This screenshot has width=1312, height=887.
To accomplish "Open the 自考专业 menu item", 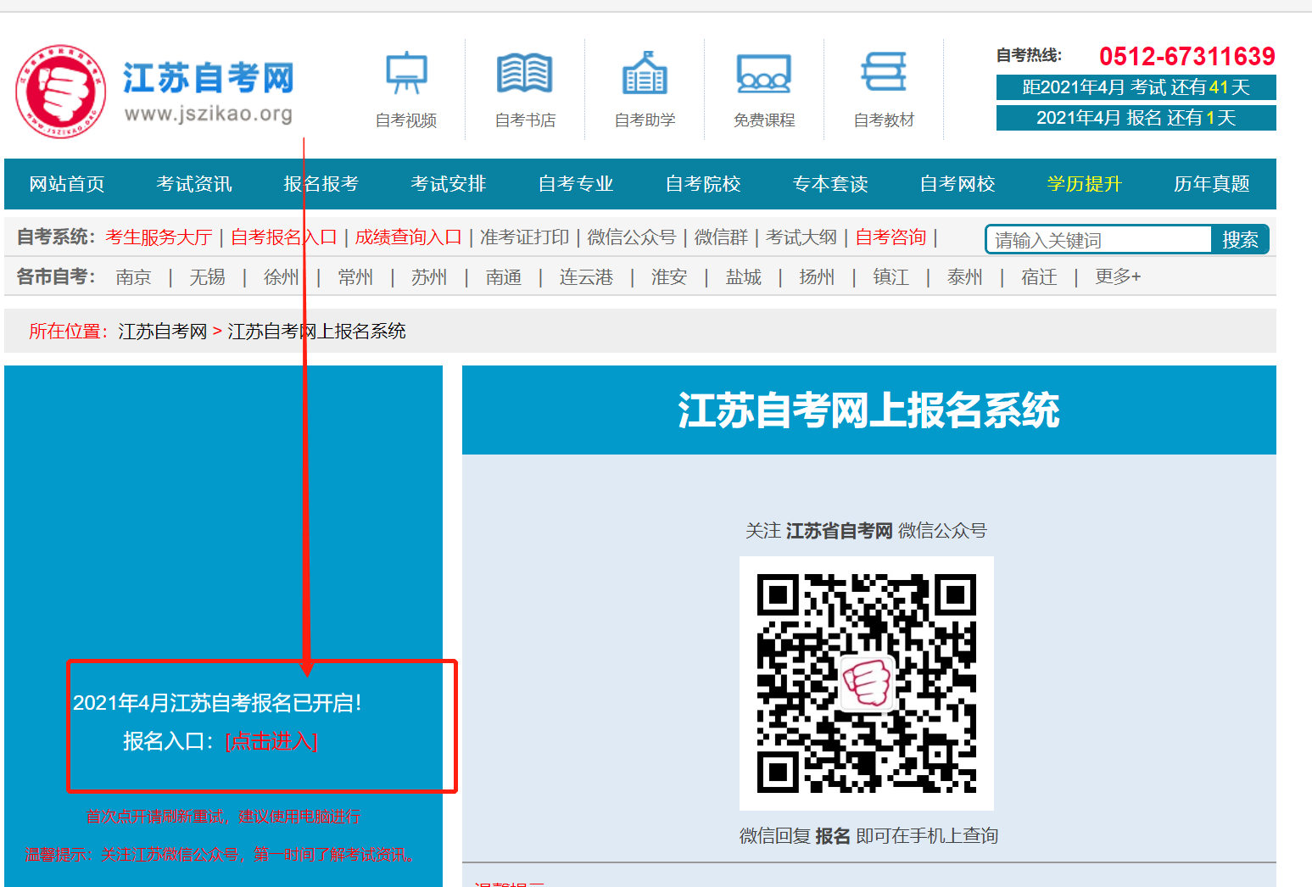I will pyautogui.click(x=576, y=184).
